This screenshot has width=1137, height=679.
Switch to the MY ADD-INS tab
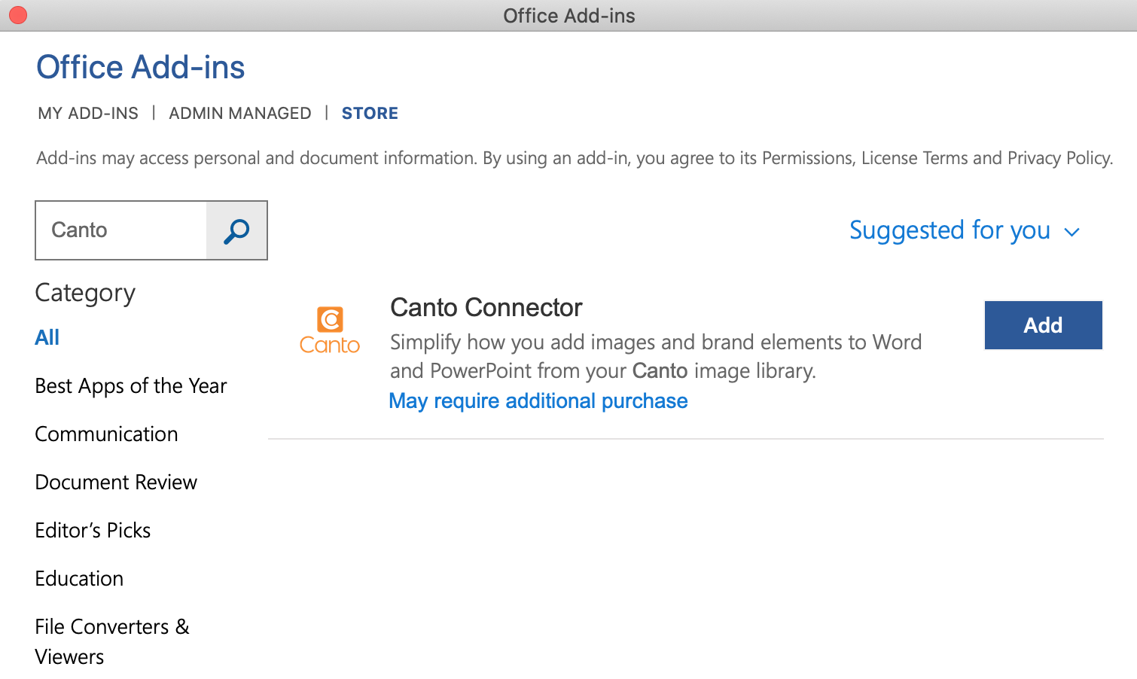pos(88,114)
